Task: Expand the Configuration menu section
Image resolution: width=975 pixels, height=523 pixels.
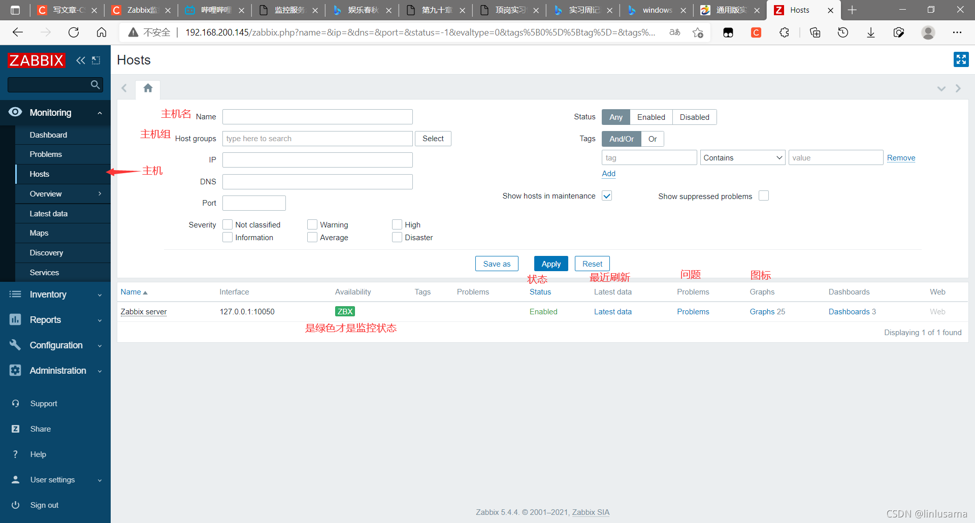Action: tap(55, 345)
